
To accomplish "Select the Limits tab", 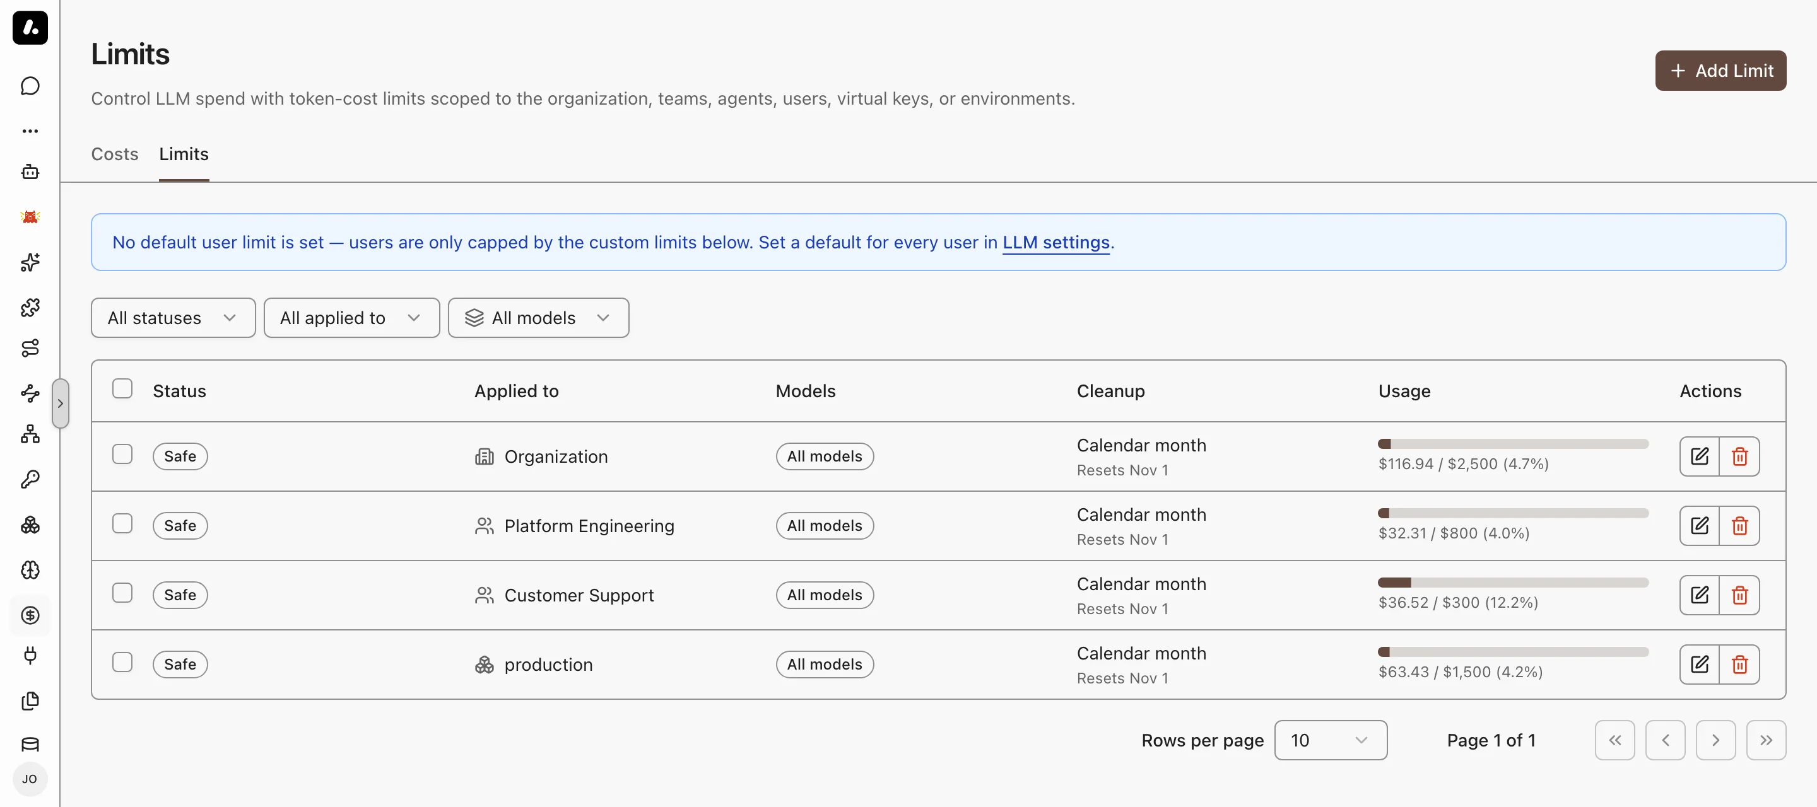I will [x=184, y=154].
